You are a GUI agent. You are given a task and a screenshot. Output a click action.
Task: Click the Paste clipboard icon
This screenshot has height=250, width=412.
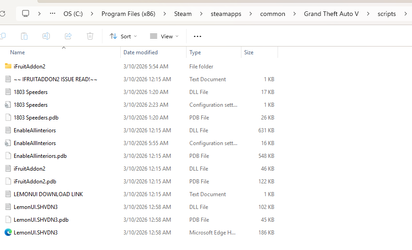(x=24, y=36)
